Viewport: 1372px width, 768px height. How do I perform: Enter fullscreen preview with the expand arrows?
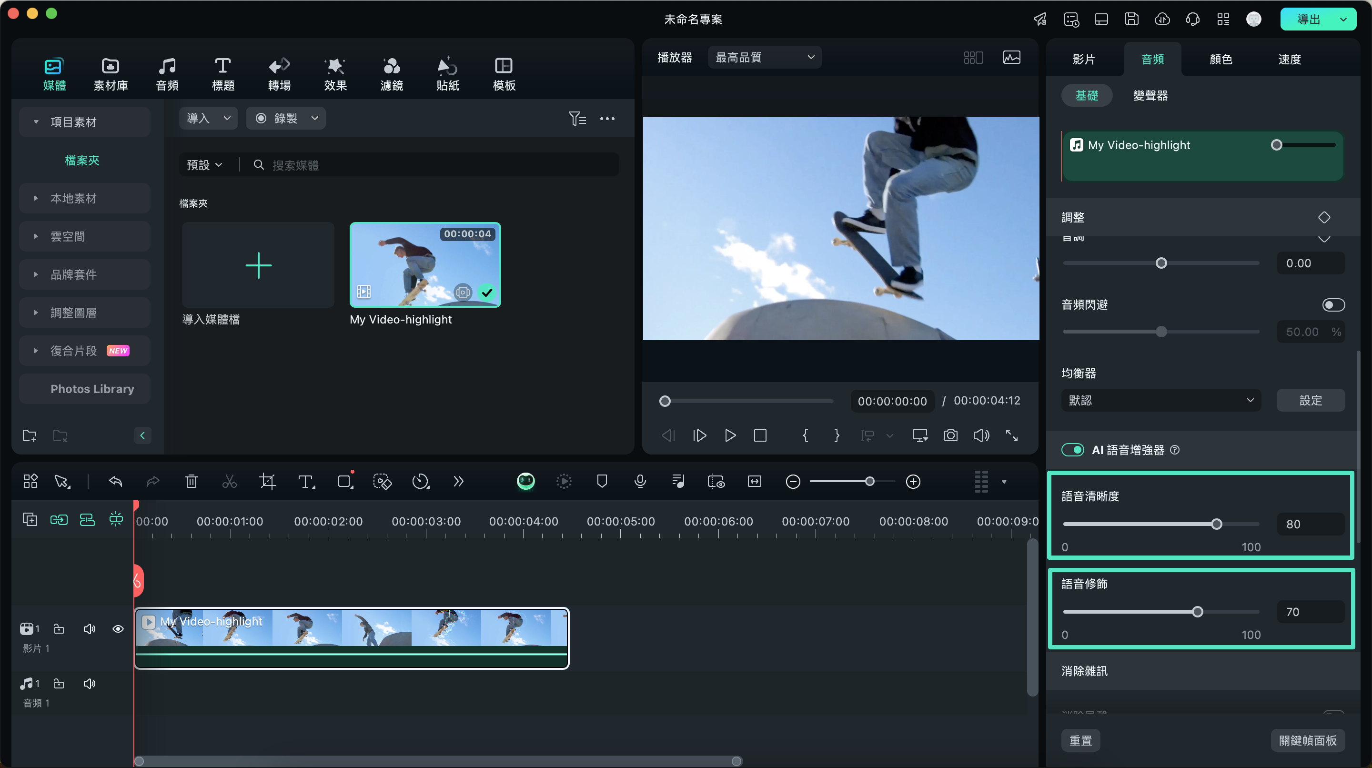1011,435
